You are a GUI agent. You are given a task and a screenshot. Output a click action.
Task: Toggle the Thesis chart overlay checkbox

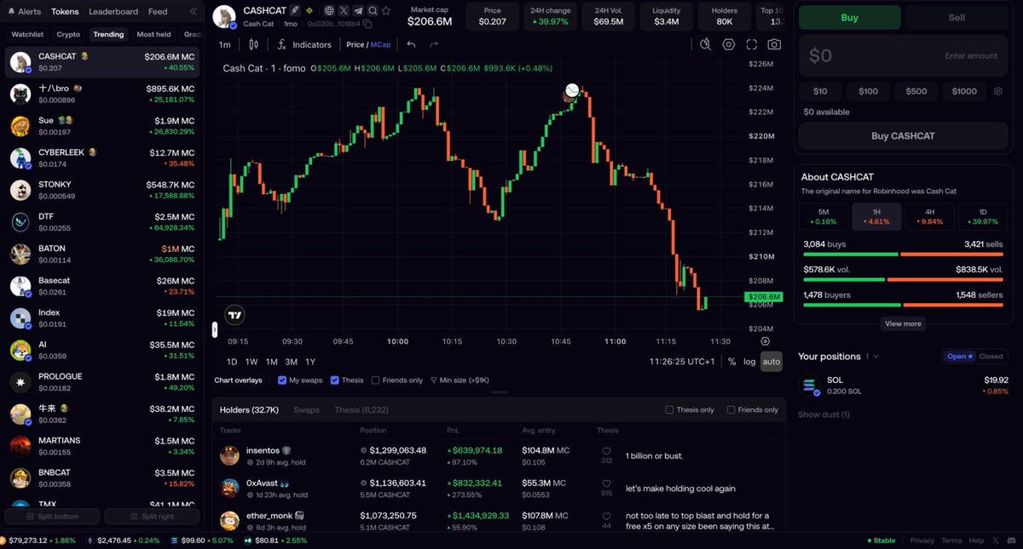[334, 380]
